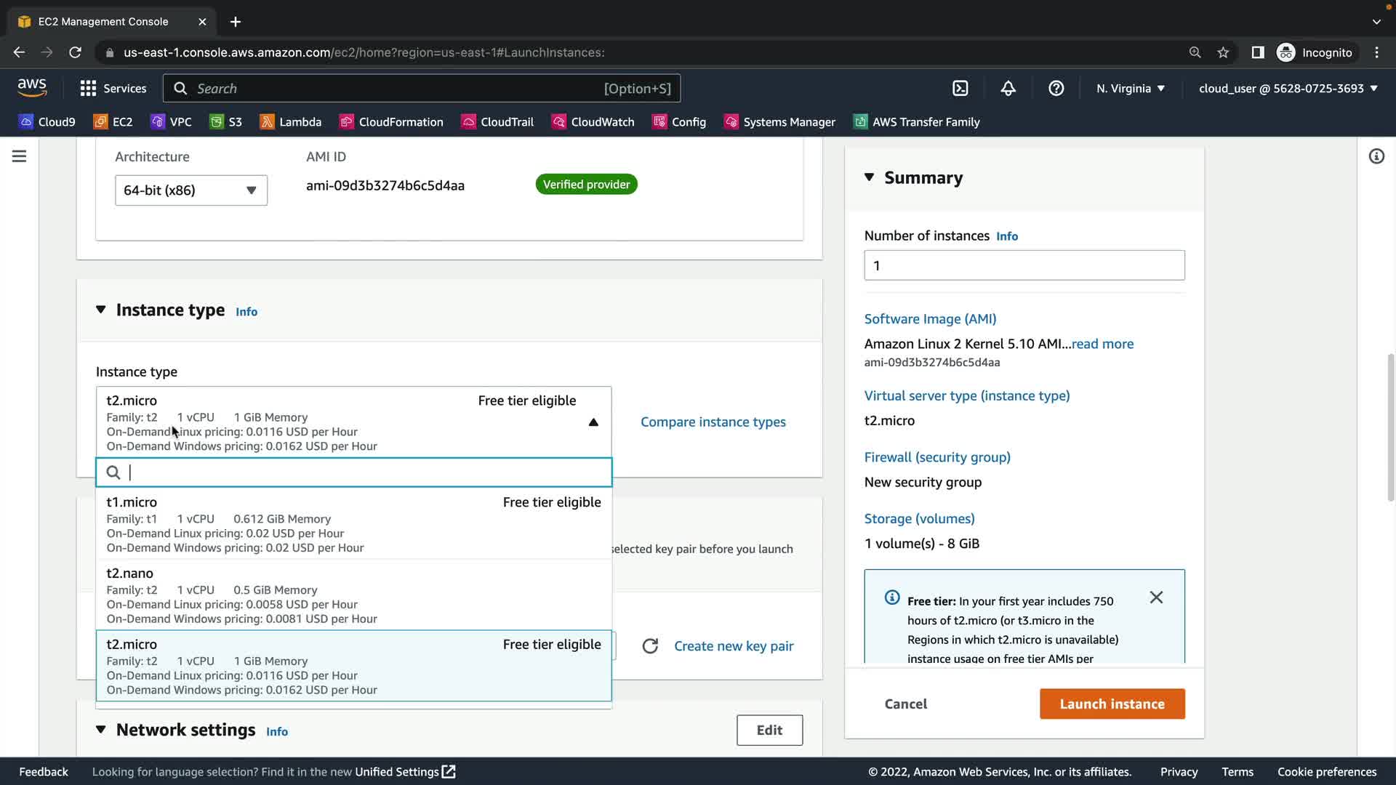Viewport: 1396px width, 785px height.
Task: Click the help question mark icon
Action: coord(1056,88)
